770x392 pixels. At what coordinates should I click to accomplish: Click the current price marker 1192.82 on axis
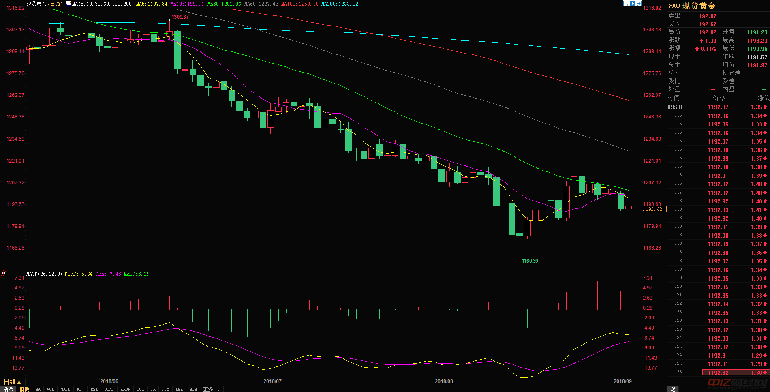pos(654,209)
